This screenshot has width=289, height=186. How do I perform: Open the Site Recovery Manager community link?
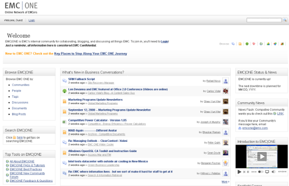pyautogui.click(x=101, y=83)
